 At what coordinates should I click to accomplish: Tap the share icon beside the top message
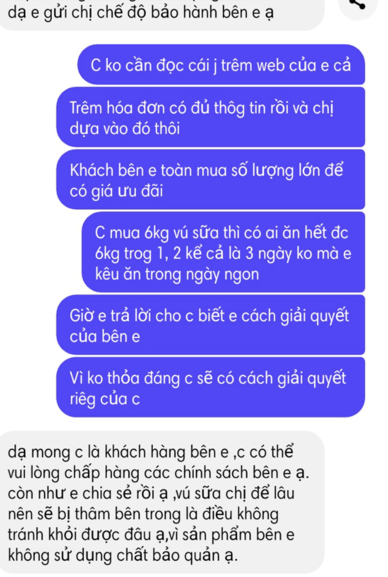pyautogui.click(x=358, y=5)
